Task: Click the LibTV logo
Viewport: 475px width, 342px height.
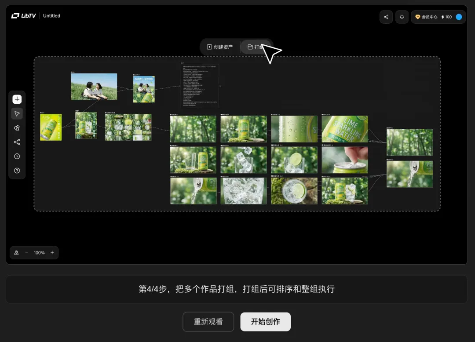Action: 24,16
